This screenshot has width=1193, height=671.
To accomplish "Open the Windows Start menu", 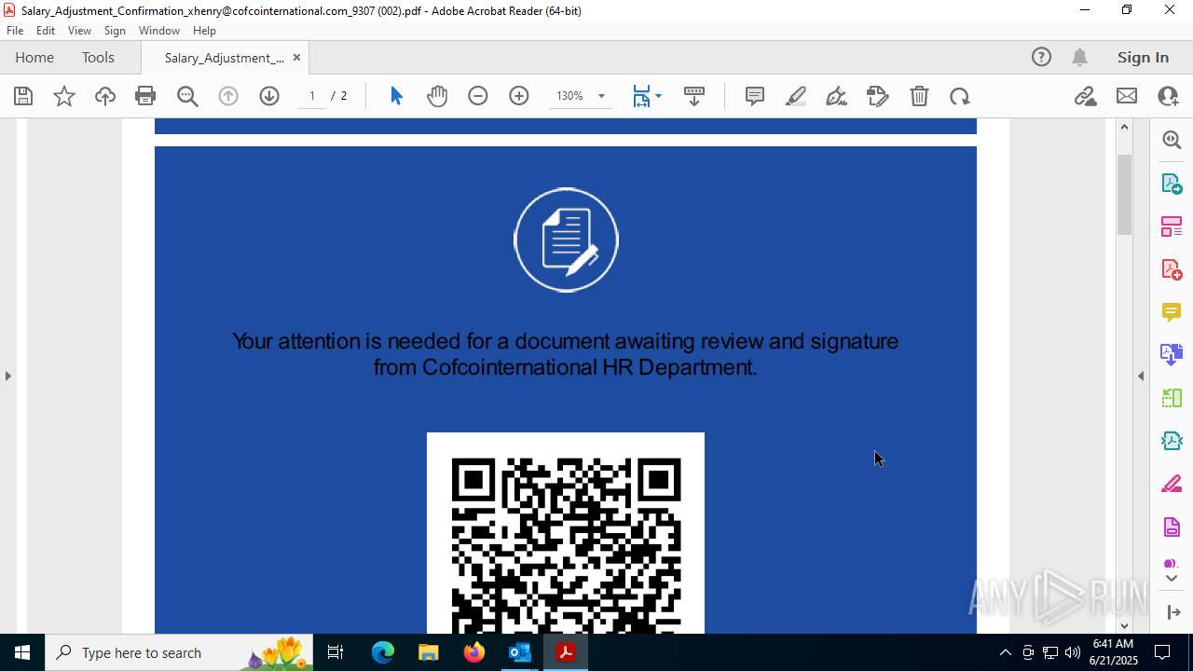I will (22, 652).
